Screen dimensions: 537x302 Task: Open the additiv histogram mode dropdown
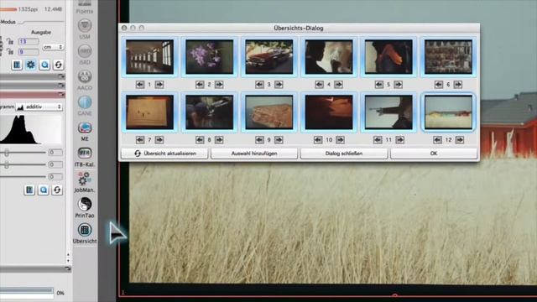39,107
